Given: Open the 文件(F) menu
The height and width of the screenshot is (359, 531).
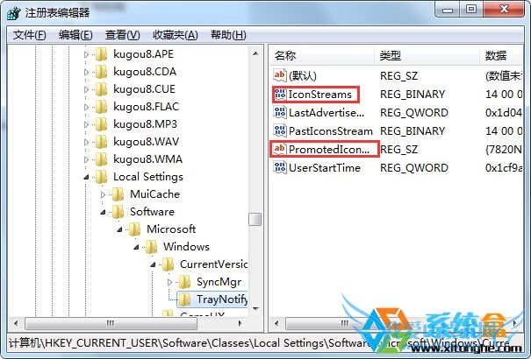Looking at the screenshot, I should click(30, 35).
